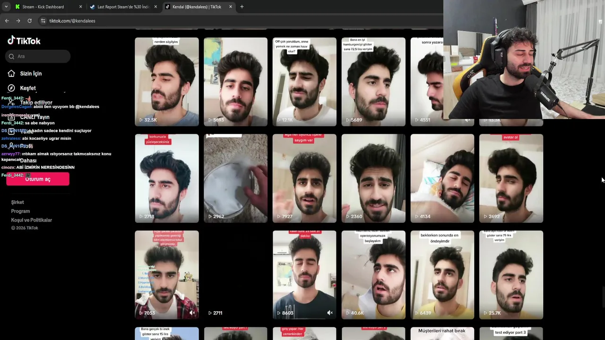Reload the current page
605x340 pixels.
tap(29, 21)
